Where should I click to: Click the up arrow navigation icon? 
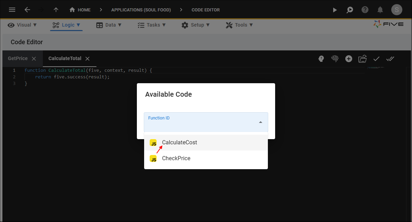click(56, 10)
